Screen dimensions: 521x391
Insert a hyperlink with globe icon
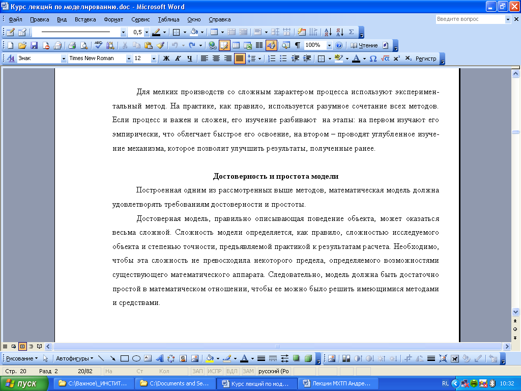(x=212, y=45)
